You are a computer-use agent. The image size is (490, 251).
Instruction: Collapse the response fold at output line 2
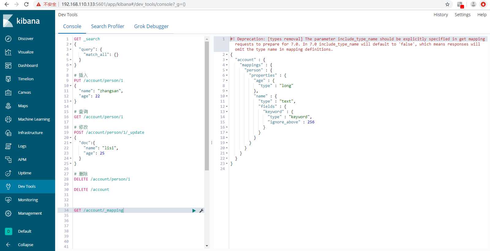click(x=227, y=55)
